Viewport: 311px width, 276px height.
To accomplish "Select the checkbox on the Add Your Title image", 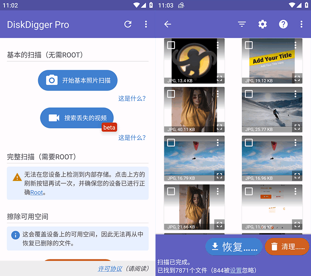I will click(x=248, y=44).
